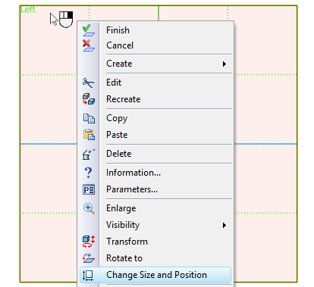Click the Transform cube icon

point(89,242)
